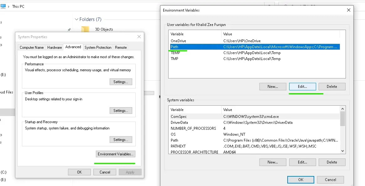The image size is (365, 186).
Task: Create a New system variable
Action: pos(273,162)
